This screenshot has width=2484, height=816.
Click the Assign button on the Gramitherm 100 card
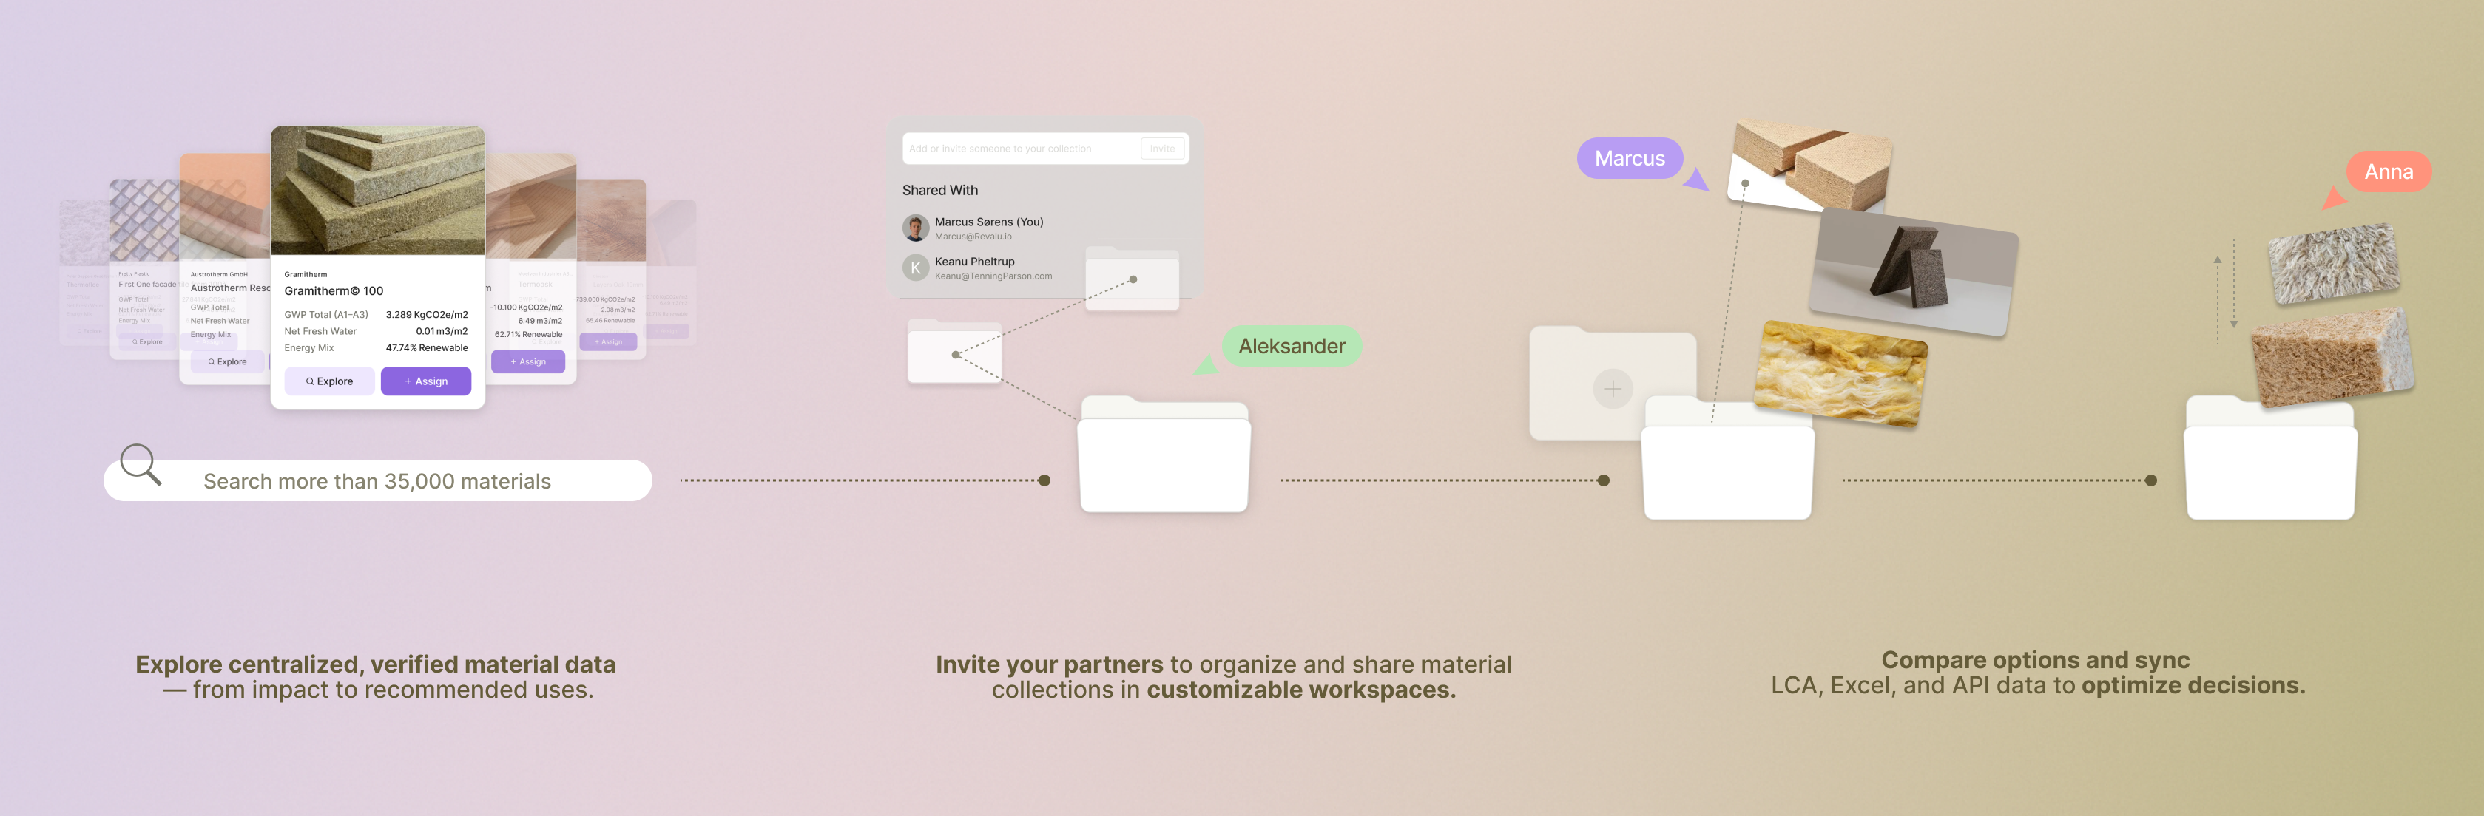coord(425,381)
